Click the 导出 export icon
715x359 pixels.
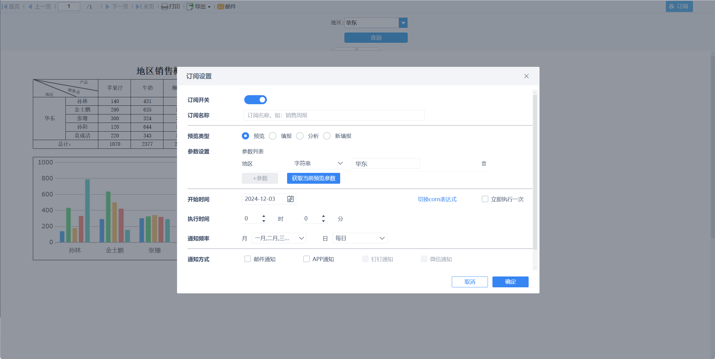190,7
